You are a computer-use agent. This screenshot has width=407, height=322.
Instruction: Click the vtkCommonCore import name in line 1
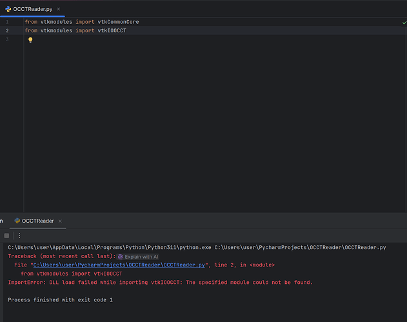pyautogui.click(x=118, y=22)
